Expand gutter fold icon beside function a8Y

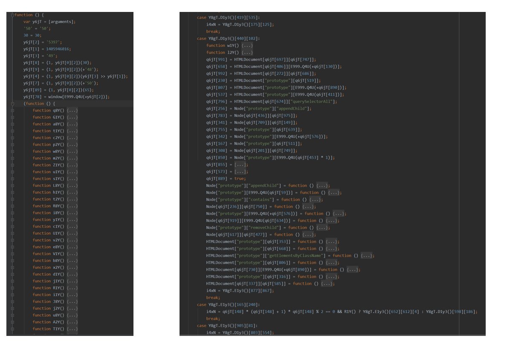click(12, 124)
